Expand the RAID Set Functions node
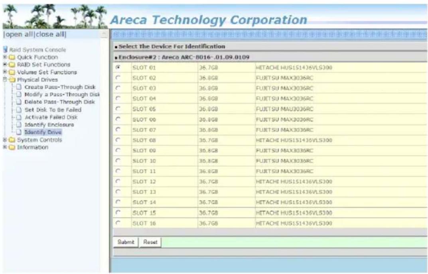Viewport: 428px width, 274px height. tap(5, 64)
